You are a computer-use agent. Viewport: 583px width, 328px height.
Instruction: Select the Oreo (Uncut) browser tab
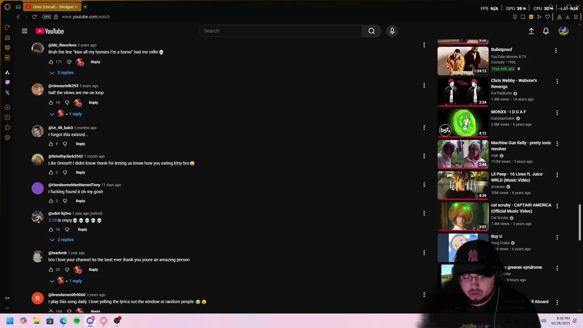coord(51,7)
